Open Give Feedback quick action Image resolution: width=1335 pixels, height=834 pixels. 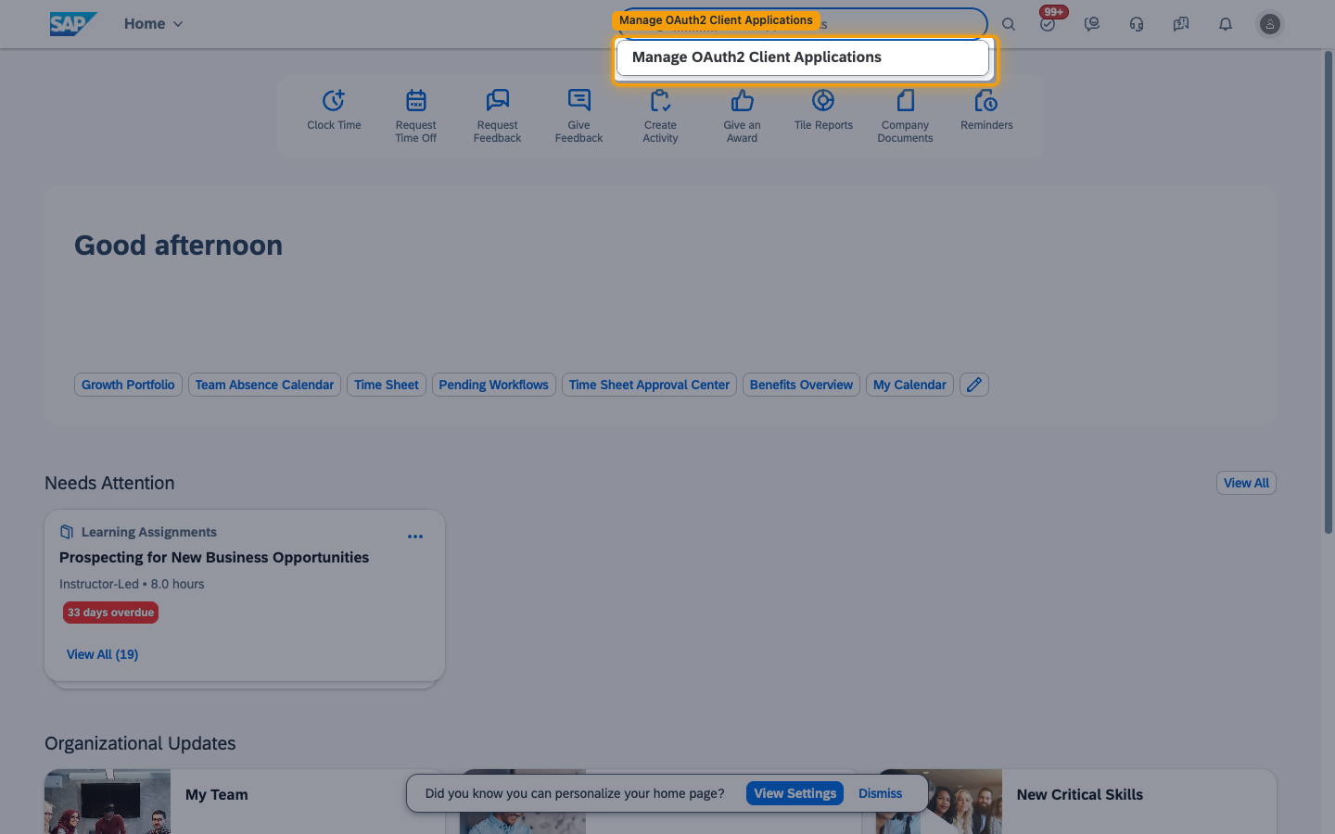[579, 117]
